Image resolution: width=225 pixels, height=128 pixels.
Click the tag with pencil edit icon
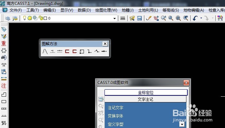pos(4,36)
